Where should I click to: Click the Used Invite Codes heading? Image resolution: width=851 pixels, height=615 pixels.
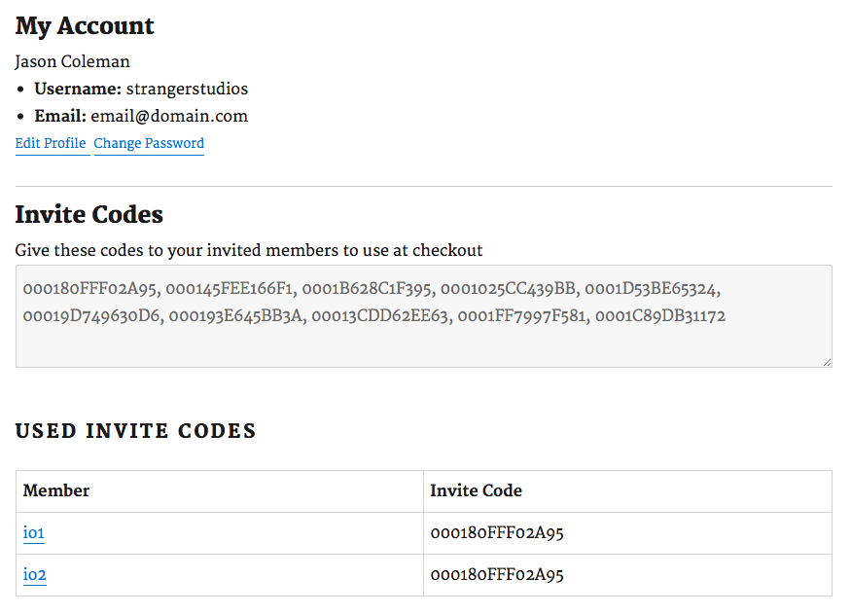pos(136,431)
